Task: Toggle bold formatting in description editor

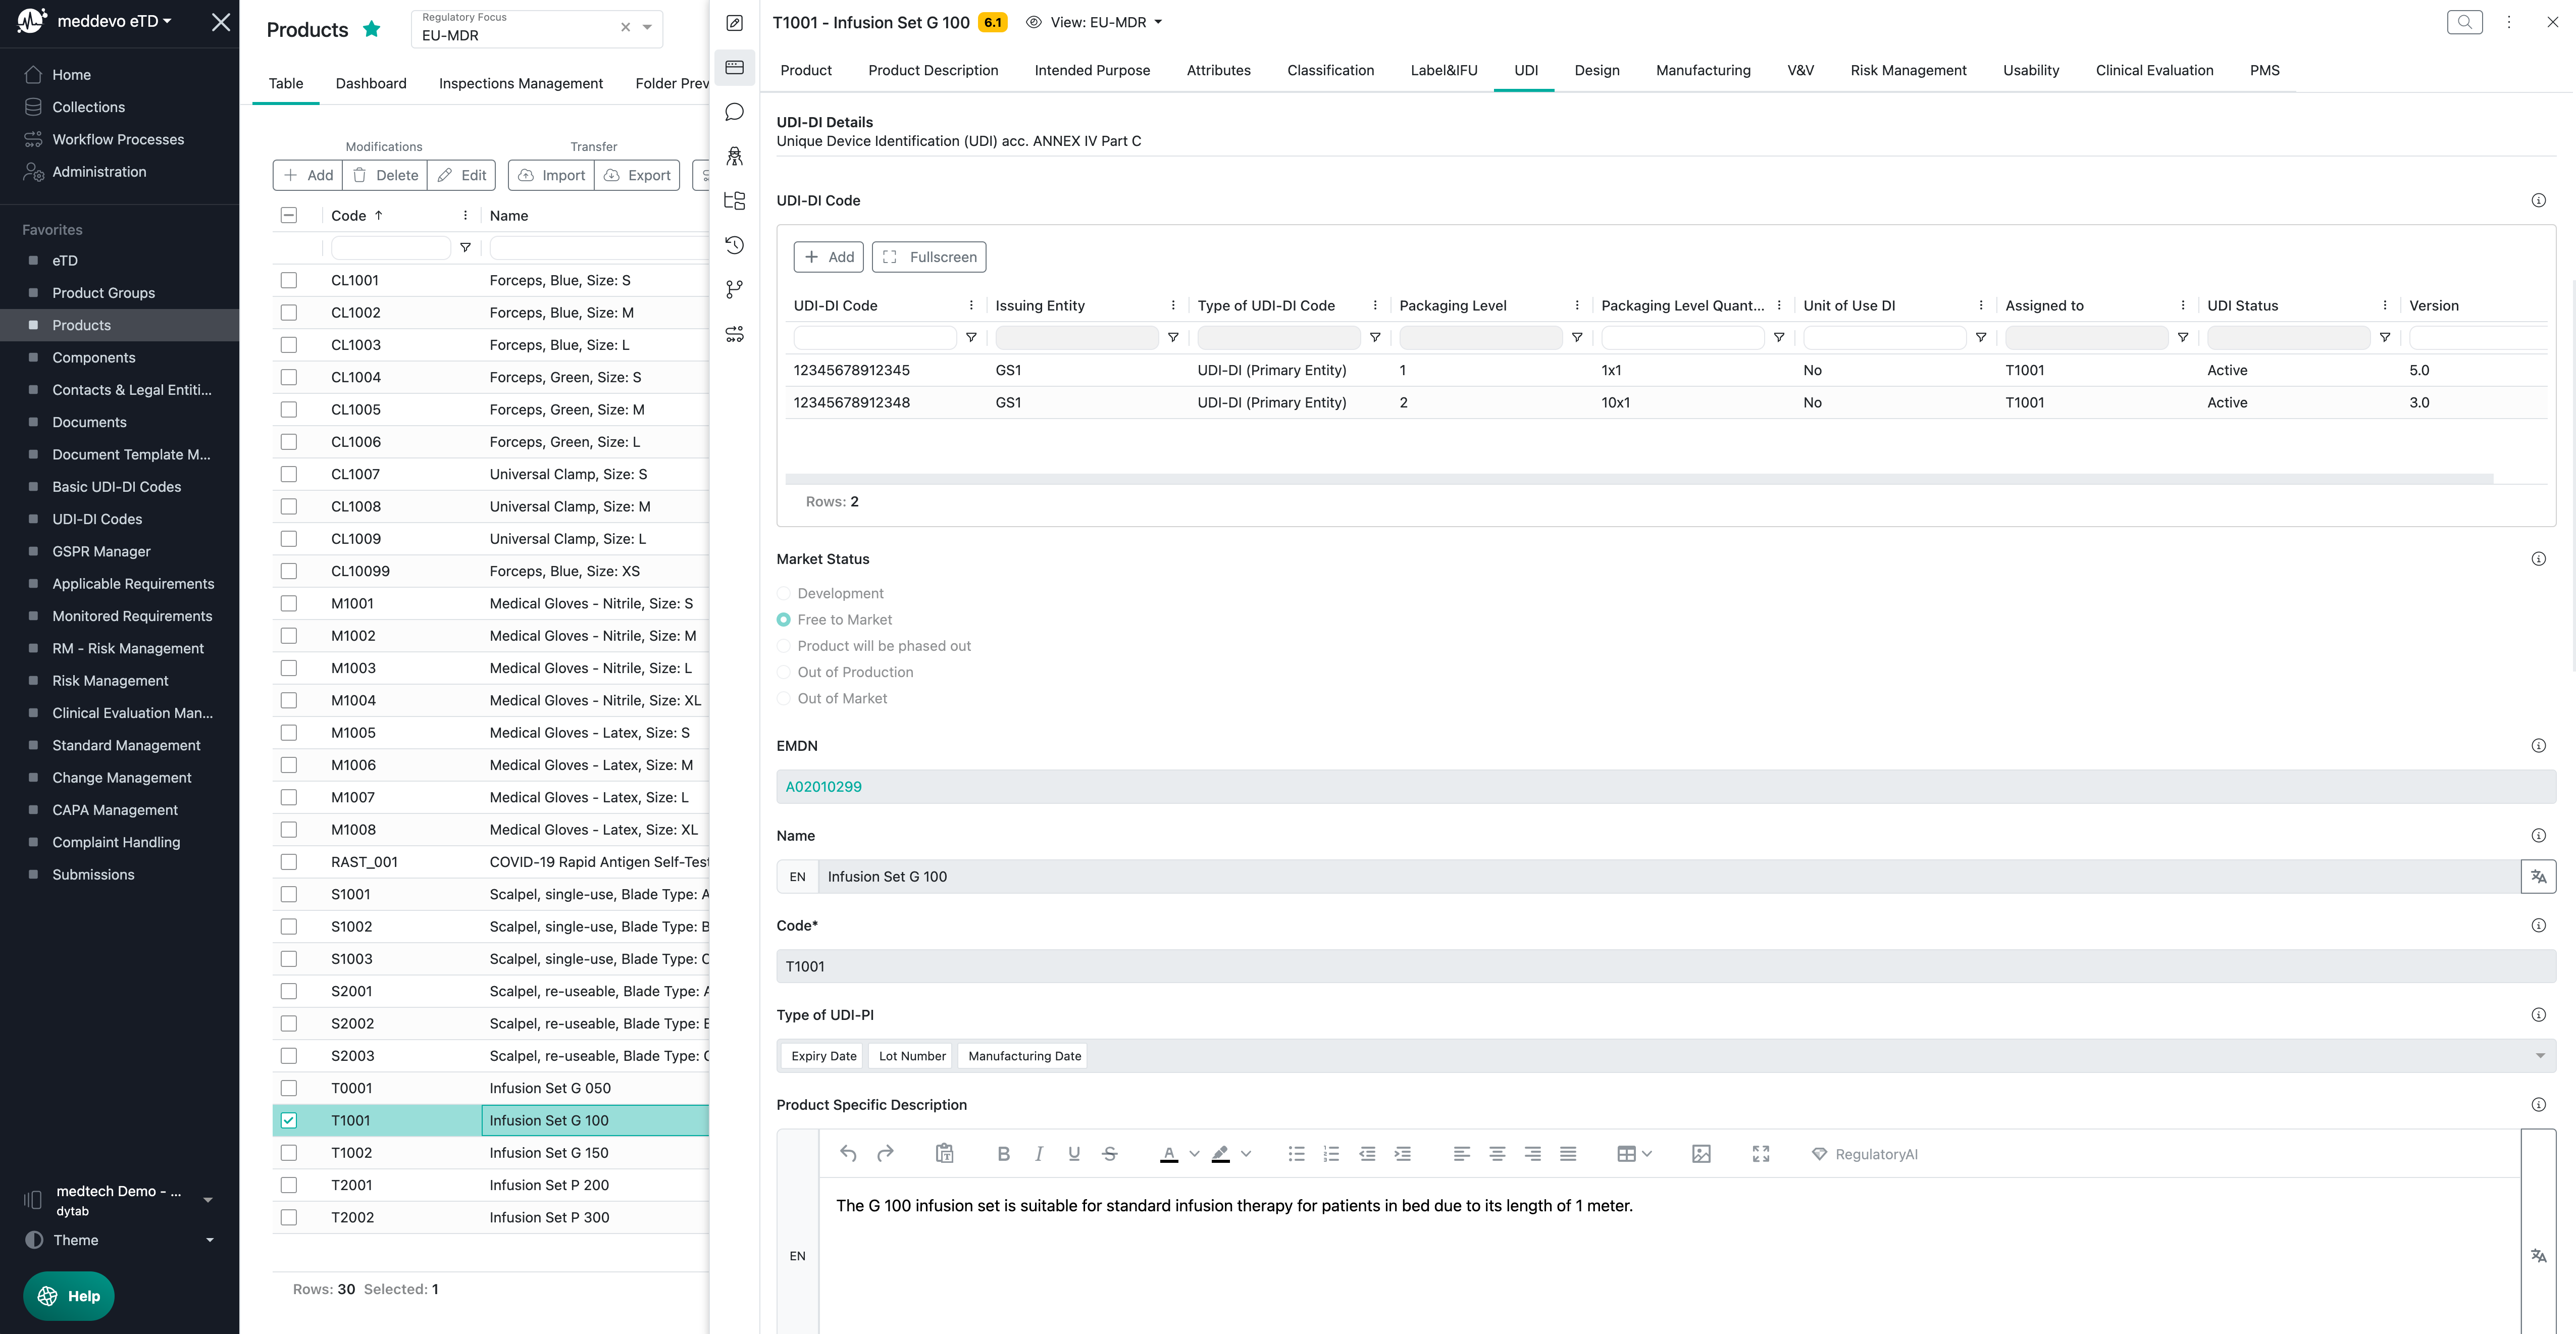Action: pos(1003,1154)
